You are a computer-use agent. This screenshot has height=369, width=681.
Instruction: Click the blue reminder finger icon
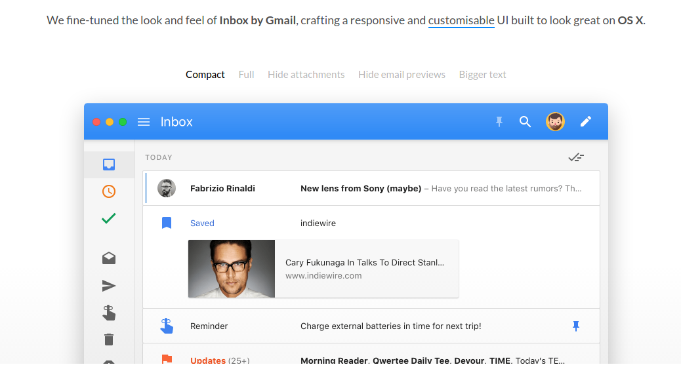pyautogui.click(x=167, y=326)
